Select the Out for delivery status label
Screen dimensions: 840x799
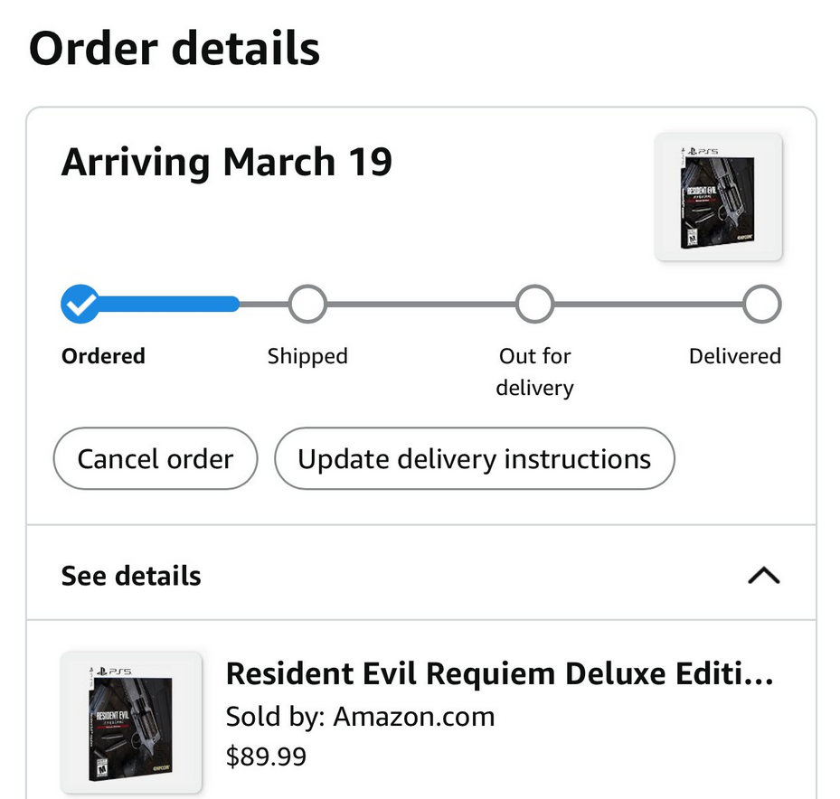tap(534, 371)
